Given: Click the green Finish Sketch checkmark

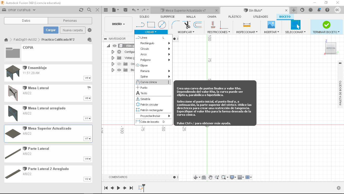Looking at the screenshot, I should tap(326, 25).
